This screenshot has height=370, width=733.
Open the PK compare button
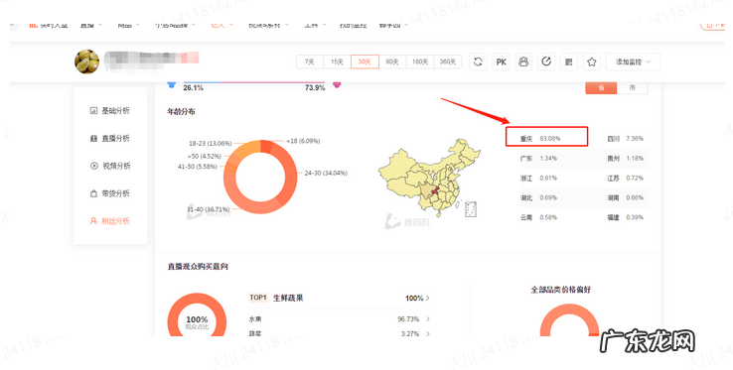502,62
